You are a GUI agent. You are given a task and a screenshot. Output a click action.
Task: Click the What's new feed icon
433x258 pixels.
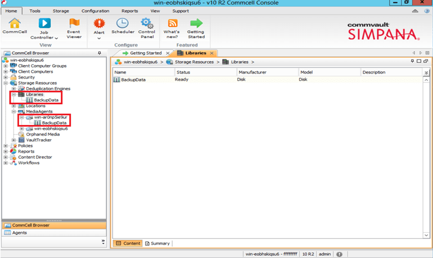pos(172,24)
